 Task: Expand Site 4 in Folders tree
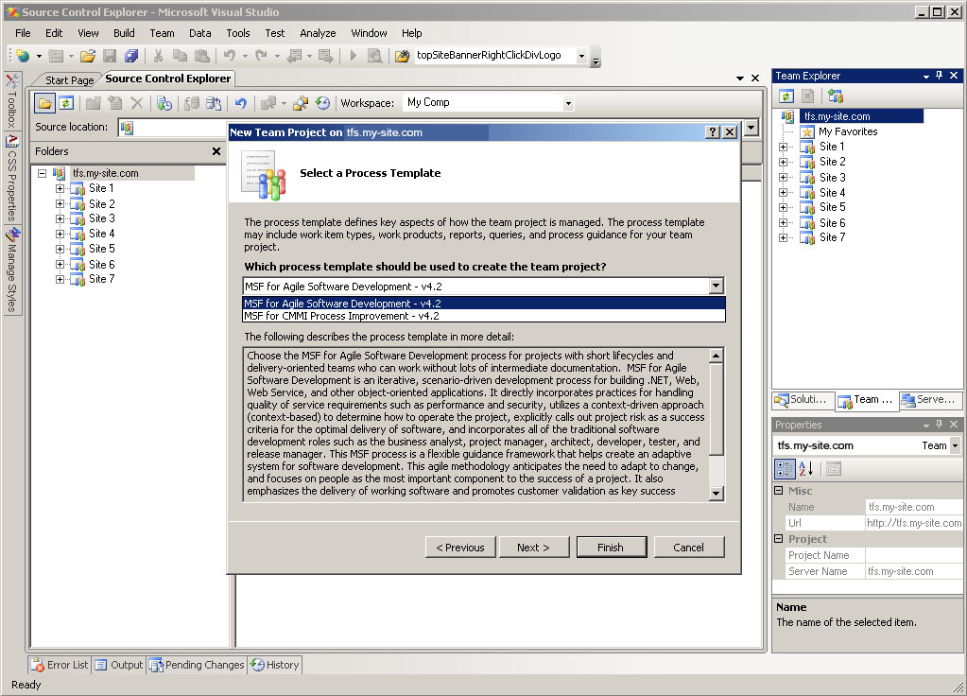tap(60, 234)
